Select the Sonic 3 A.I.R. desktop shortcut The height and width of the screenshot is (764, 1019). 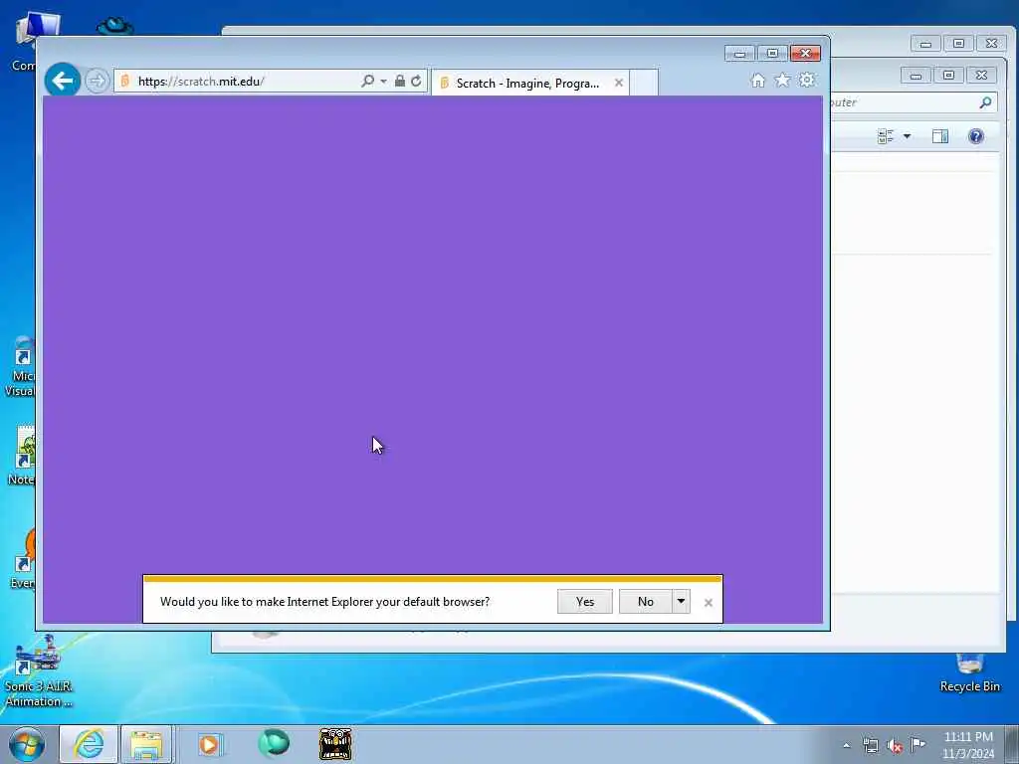39,673
